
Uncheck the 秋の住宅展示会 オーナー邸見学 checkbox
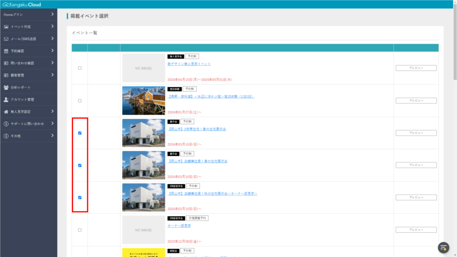point(79,198)
